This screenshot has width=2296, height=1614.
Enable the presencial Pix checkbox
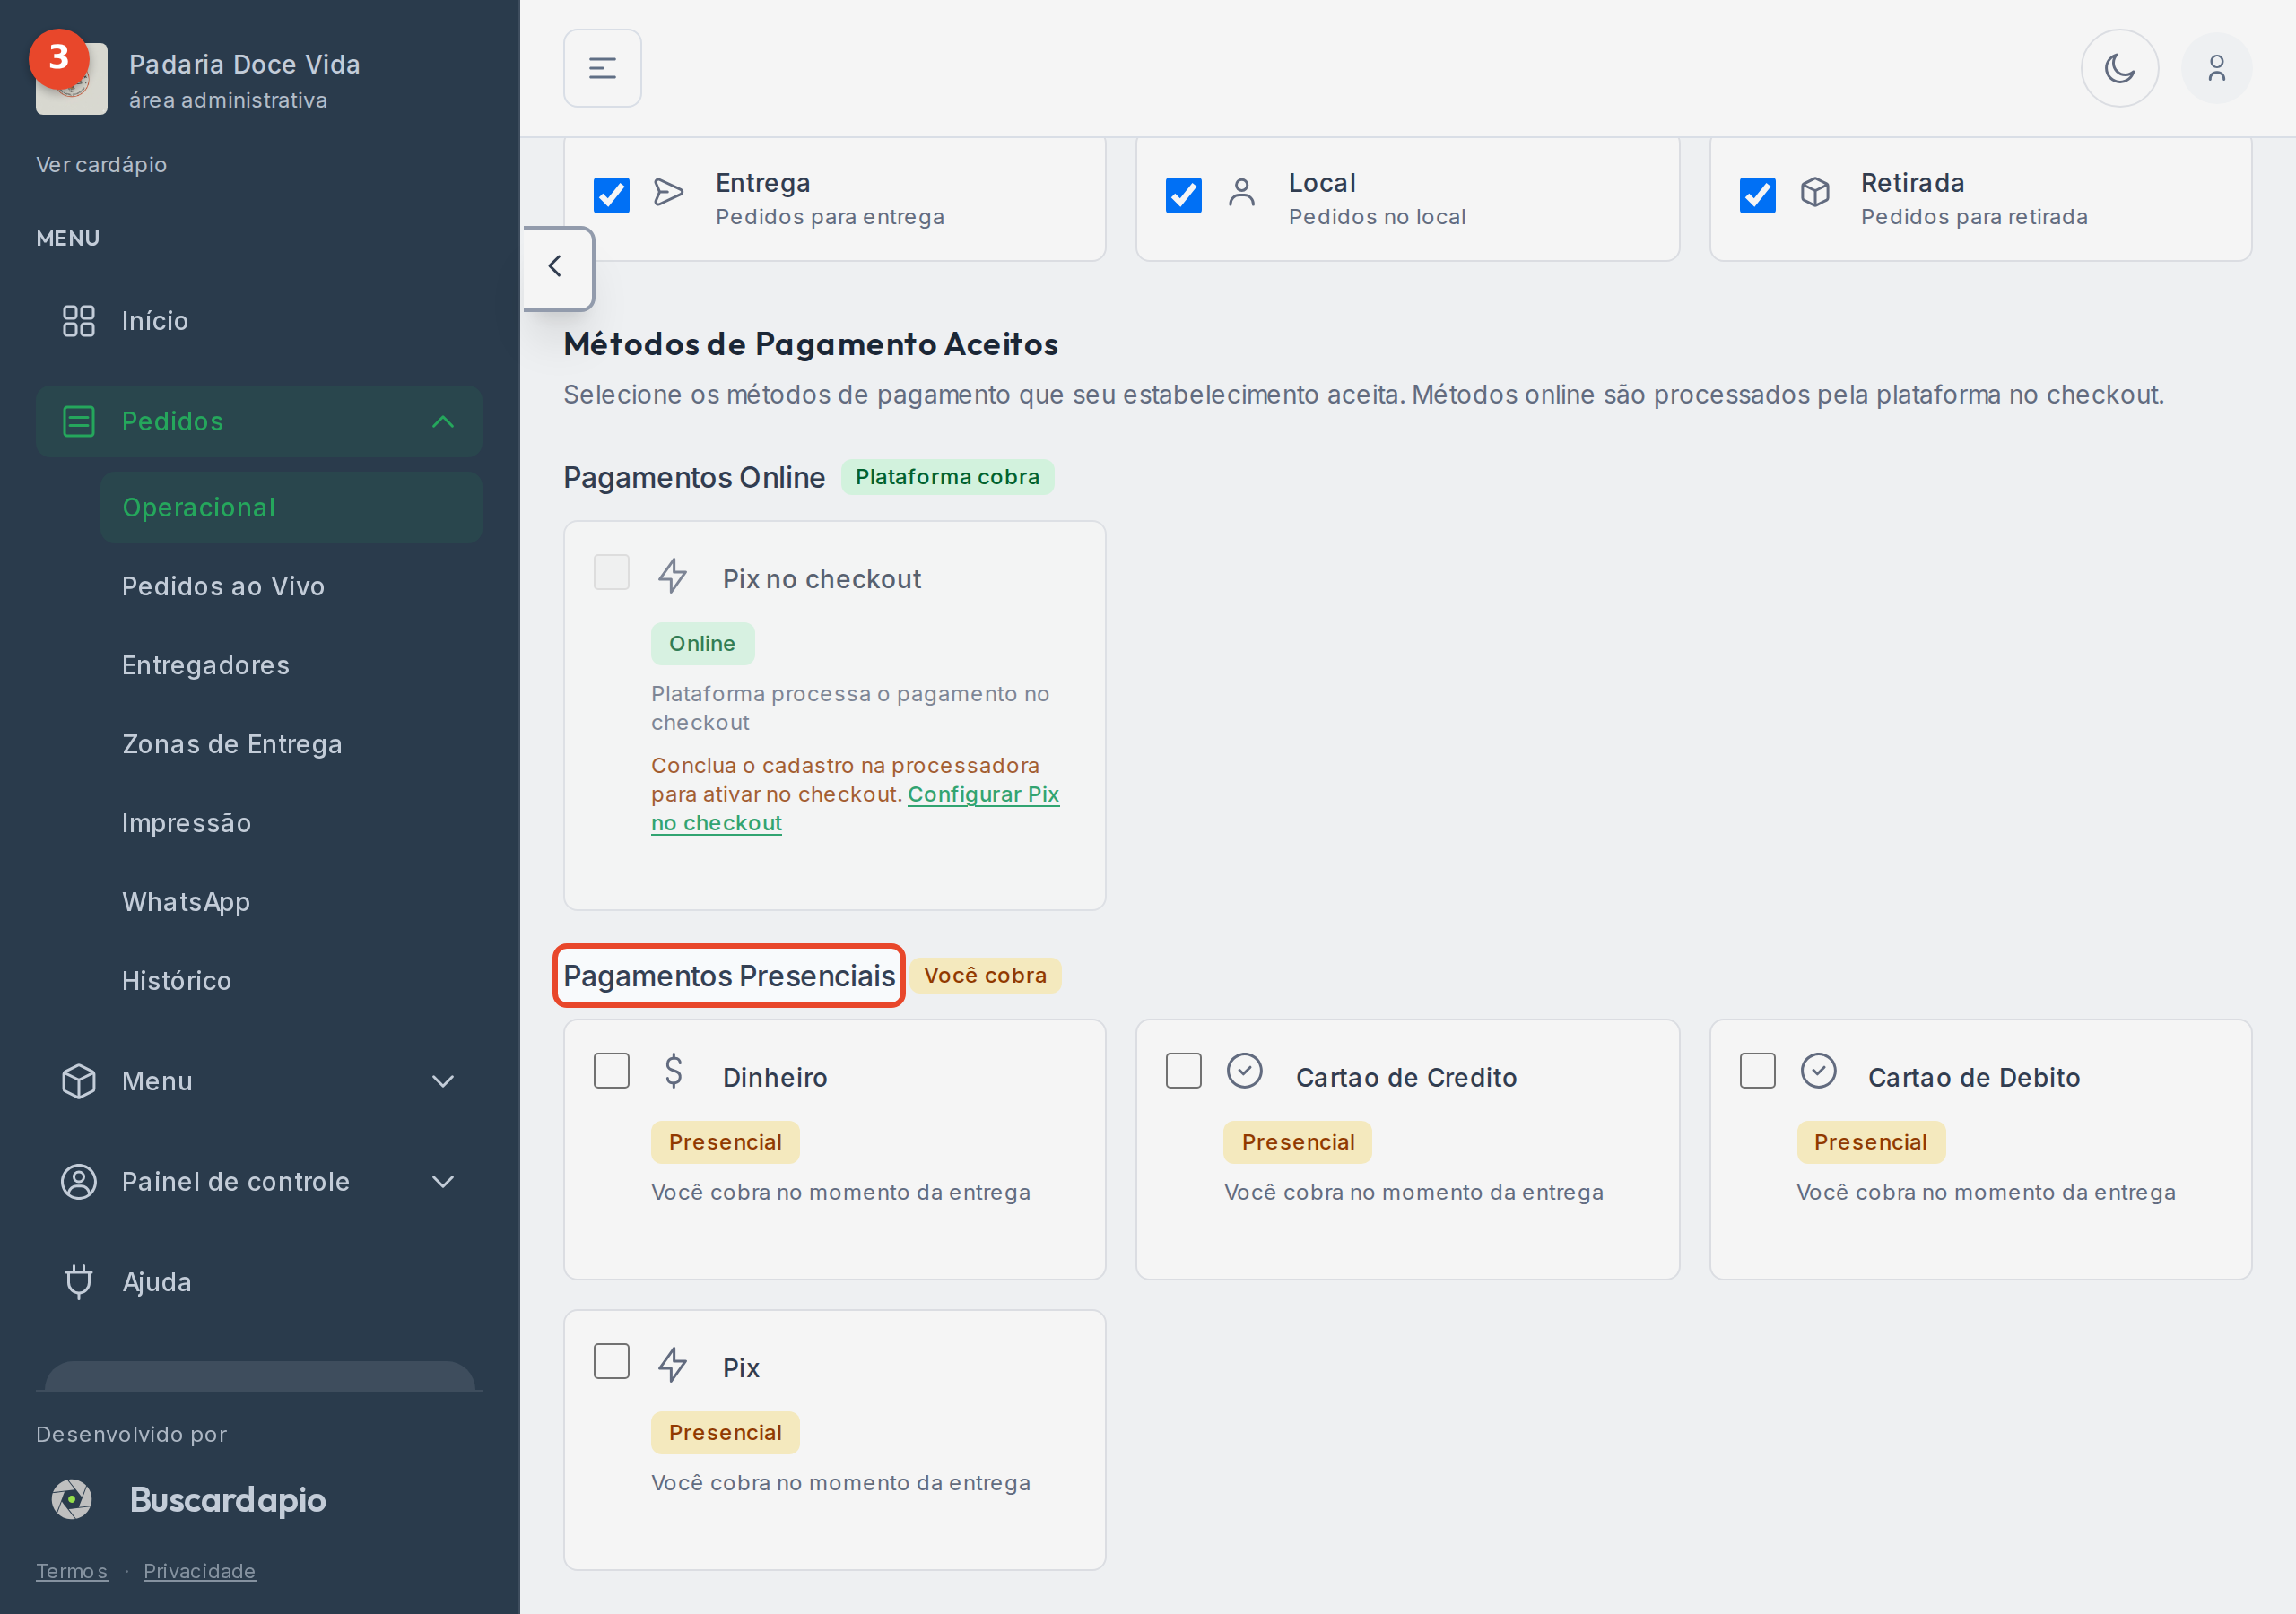[x=611, y=1361]
